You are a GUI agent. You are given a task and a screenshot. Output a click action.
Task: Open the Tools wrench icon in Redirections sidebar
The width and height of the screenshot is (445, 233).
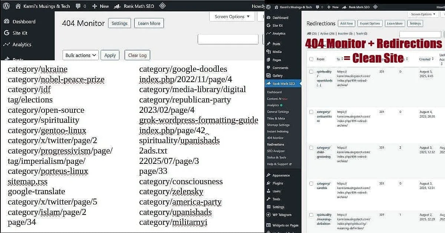click(268, 199)
